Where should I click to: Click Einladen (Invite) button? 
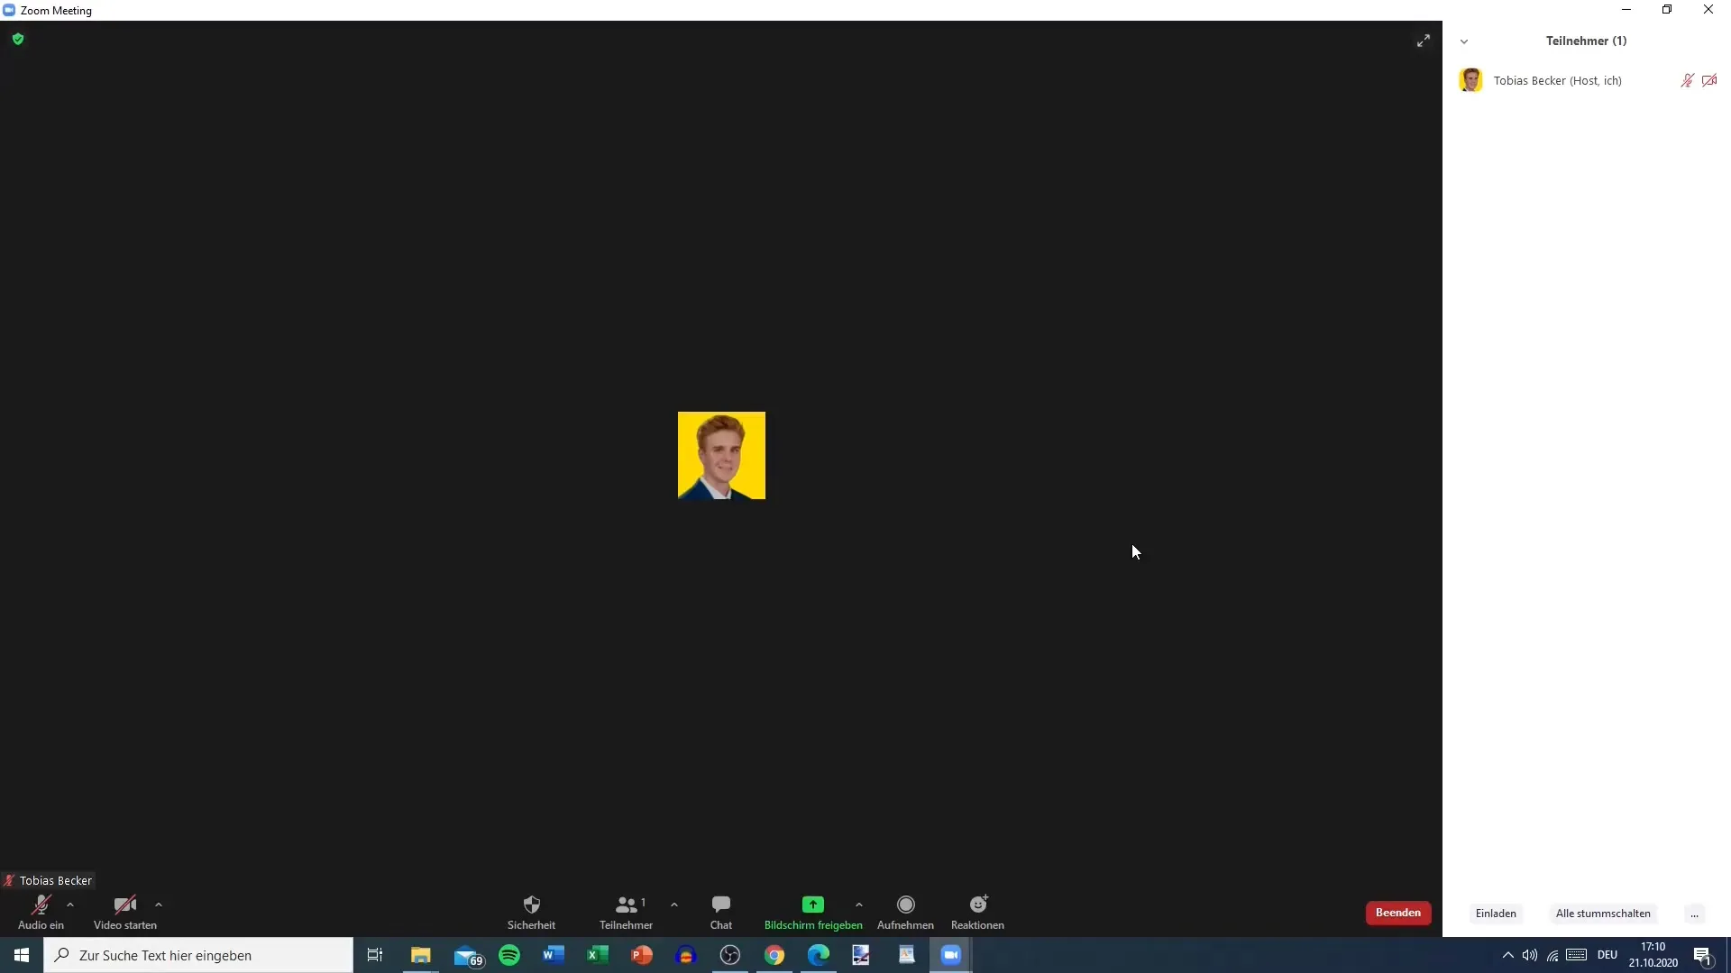[1496, 913]
